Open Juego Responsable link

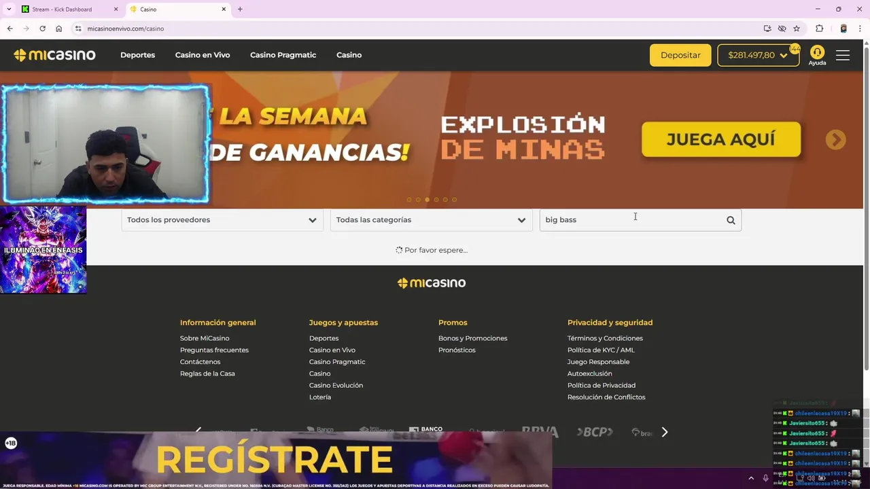598,362
